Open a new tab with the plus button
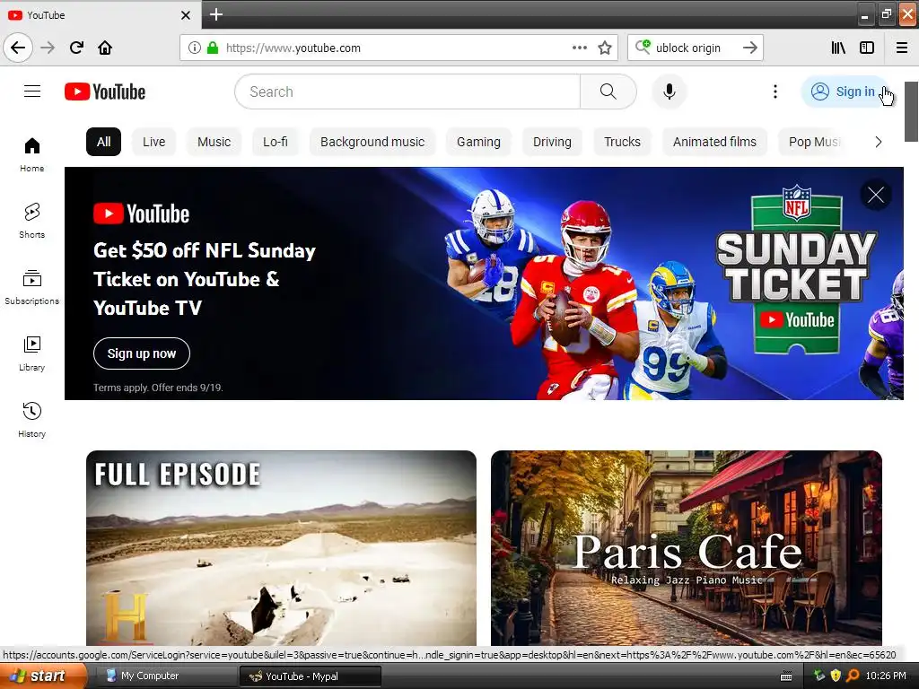 [x=215, y=14]
